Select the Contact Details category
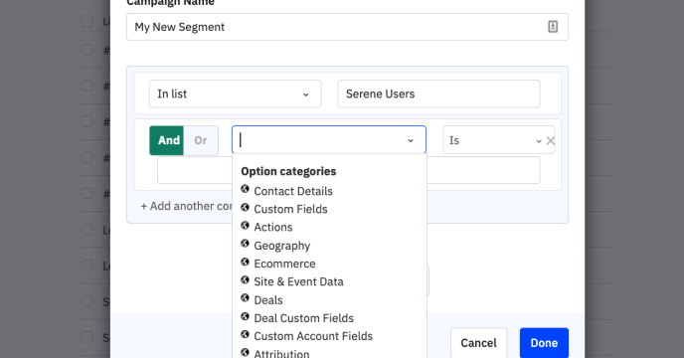Image resolution: width=684 pixels, height=358 pixels. click(292, 191)
